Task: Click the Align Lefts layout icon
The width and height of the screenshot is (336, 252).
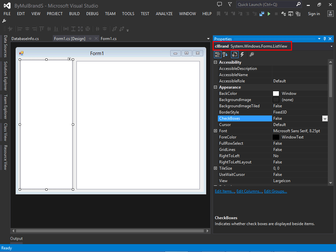Action: 20,29
